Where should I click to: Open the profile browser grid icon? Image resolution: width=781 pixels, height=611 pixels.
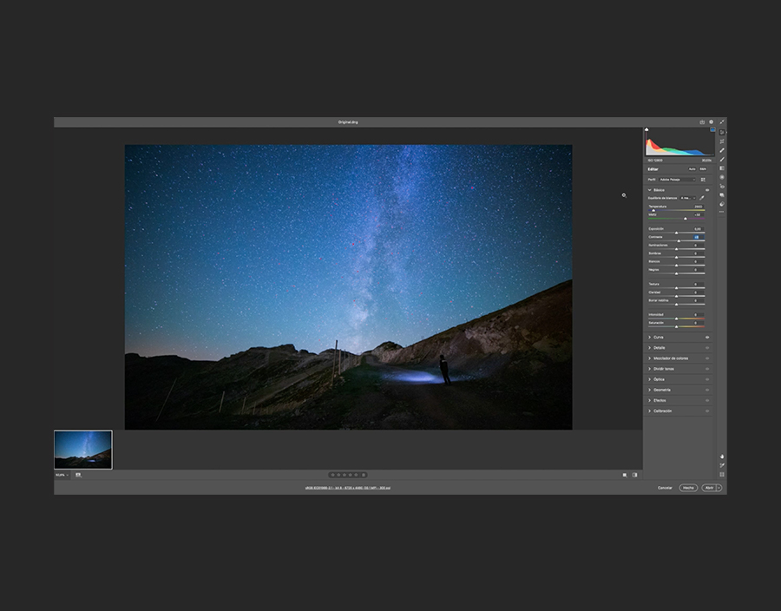click(x=703, y=180)
